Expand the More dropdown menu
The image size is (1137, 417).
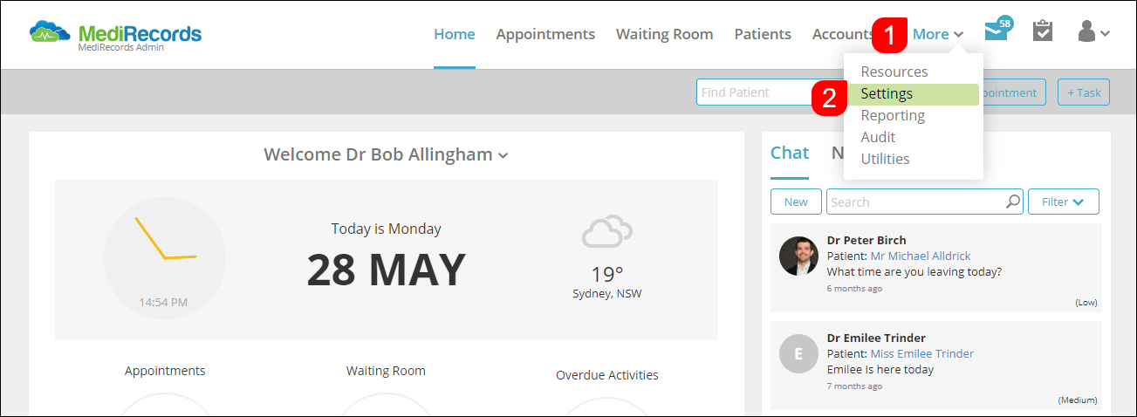(x=938, y=34)
